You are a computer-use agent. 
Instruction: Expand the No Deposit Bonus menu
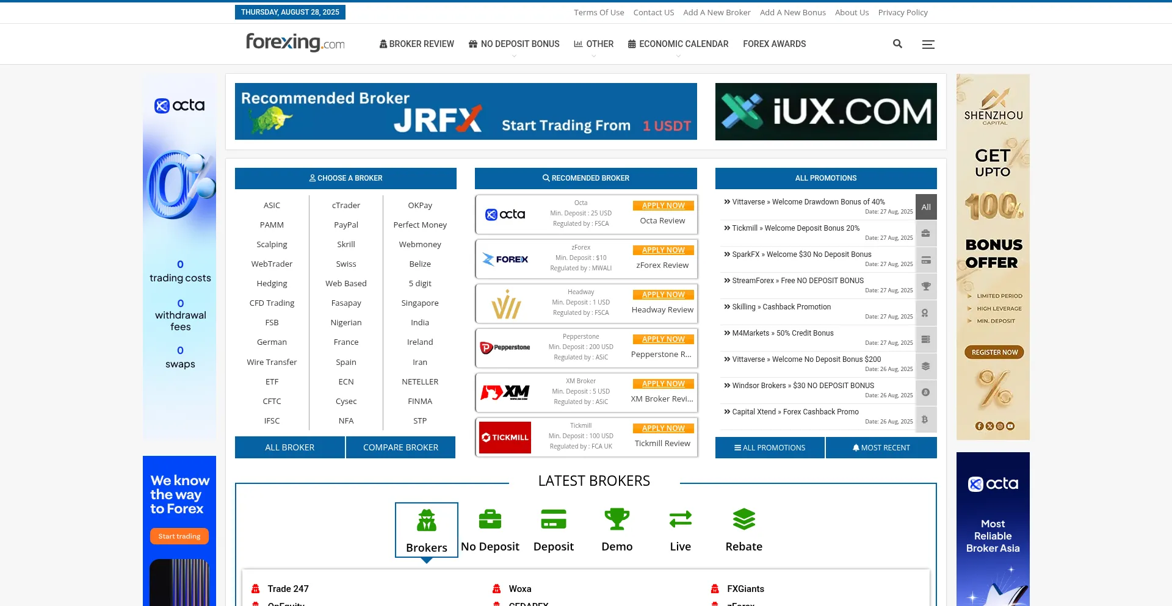(514, 44)
